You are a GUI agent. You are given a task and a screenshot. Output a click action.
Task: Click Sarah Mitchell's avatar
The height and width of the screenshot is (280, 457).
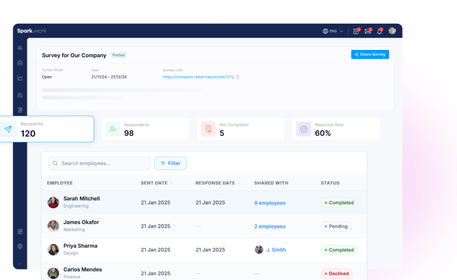[x=53, y=202]
